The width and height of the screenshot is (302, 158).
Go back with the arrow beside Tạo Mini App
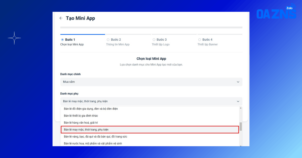pos(61,18)
